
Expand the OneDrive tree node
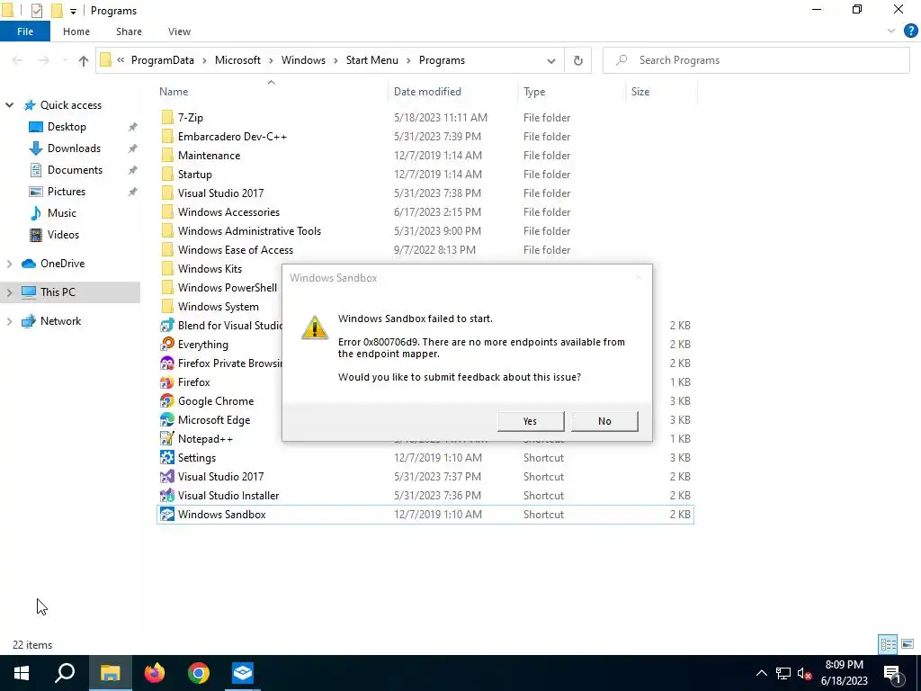click(x=9, y=264)
